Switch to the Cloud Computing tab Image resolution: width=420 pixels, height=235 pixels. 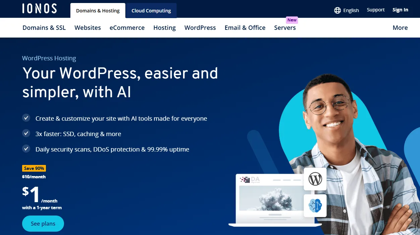pos(151,11)
